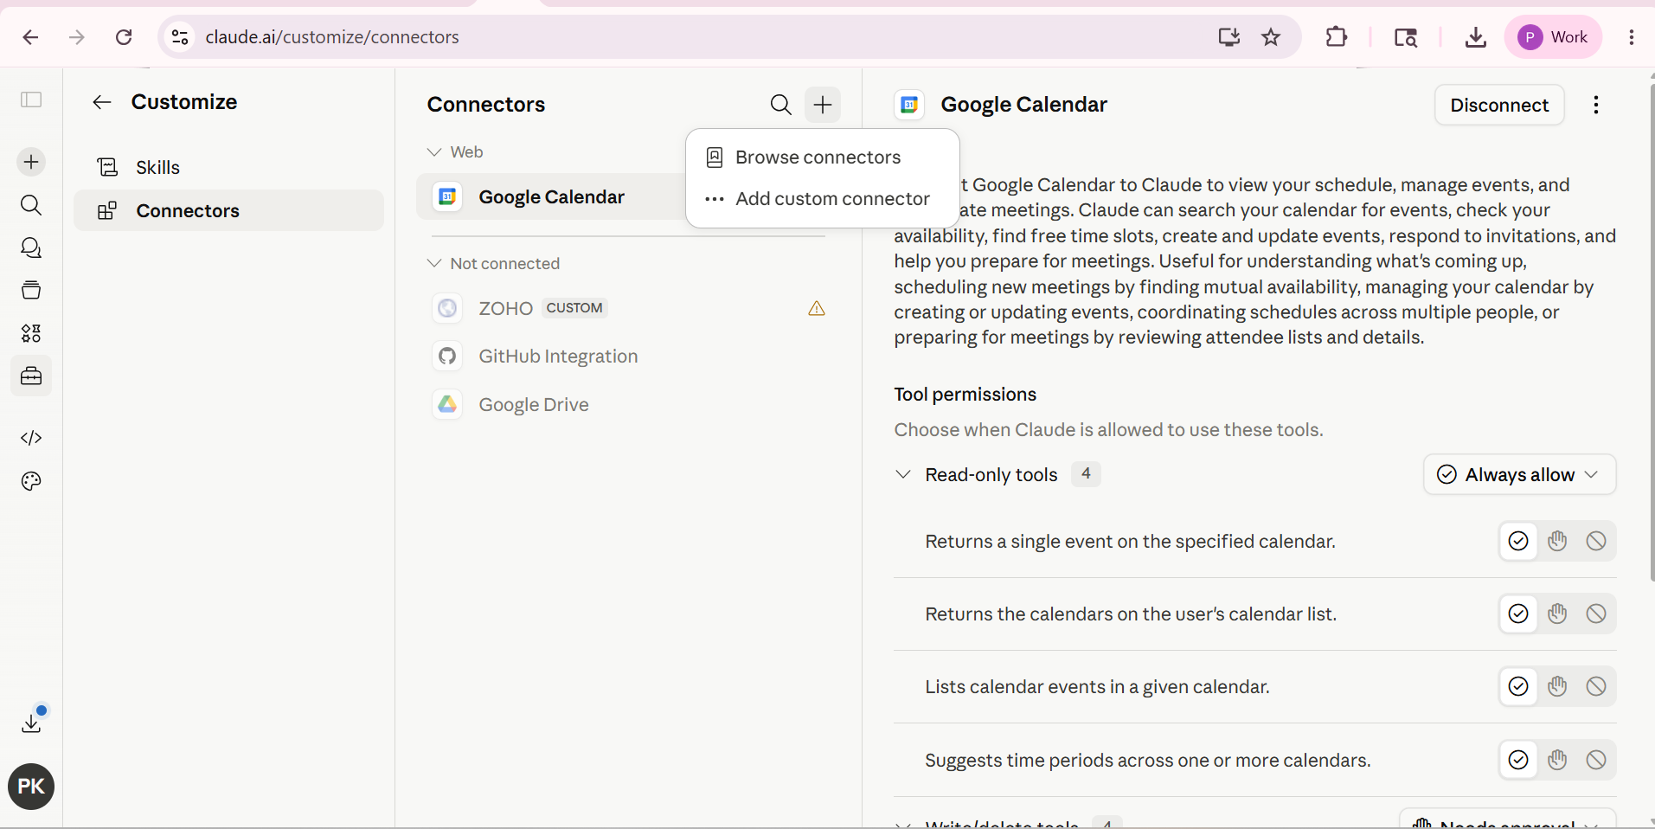This screenshot has height=829, width=1655.
Task: Reload the claude.ai page
Action: pos(124,37)
